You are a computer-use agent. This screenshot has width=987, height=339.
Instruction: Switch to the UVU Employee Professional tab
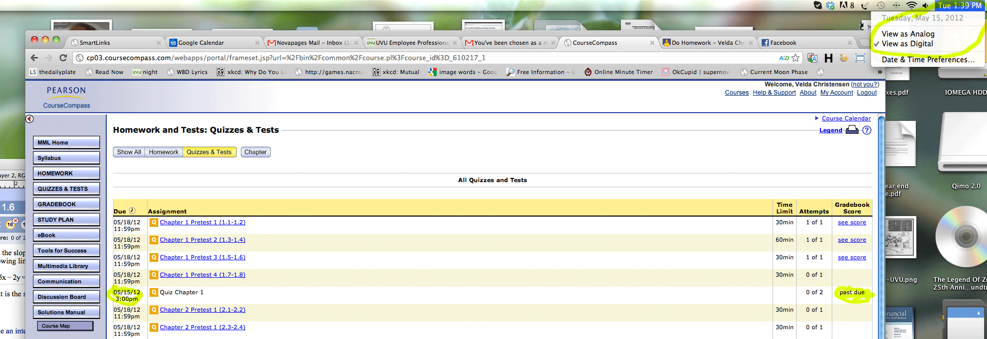(x=412, y=43)
